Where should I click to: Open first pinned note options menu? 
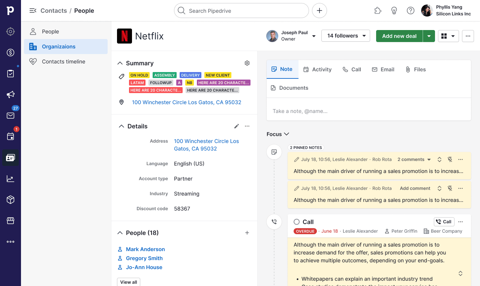point(460,160)
